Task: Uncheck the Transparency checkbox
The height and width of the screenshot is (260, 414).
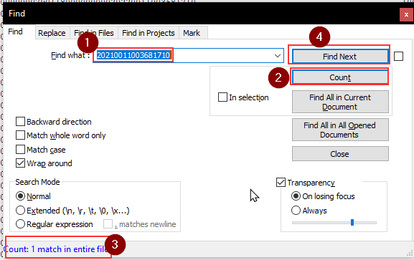Action: 281,183
